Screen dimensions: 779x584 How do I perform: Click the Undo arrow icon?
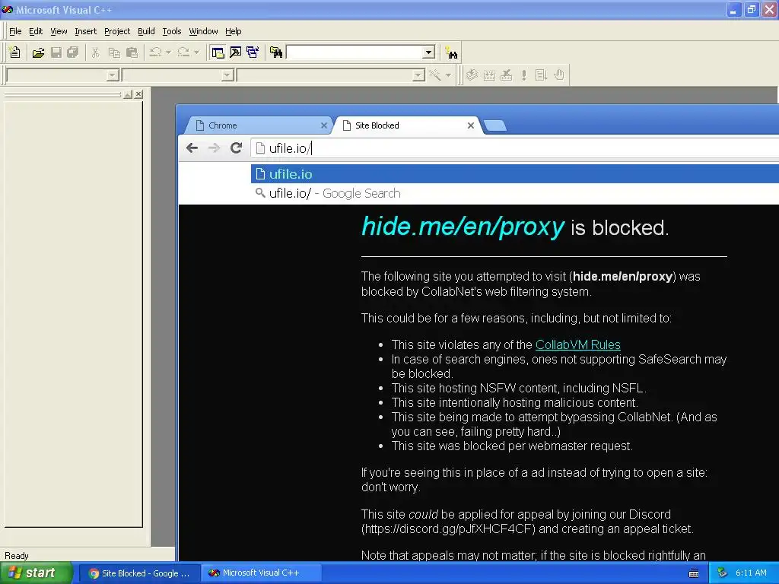tap(155, 52)
